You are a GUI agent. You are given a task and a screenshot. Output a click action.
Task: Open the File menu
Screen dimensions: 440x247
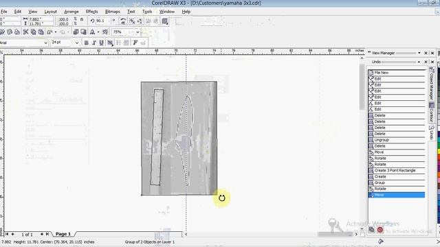click(x=3, y=12)
